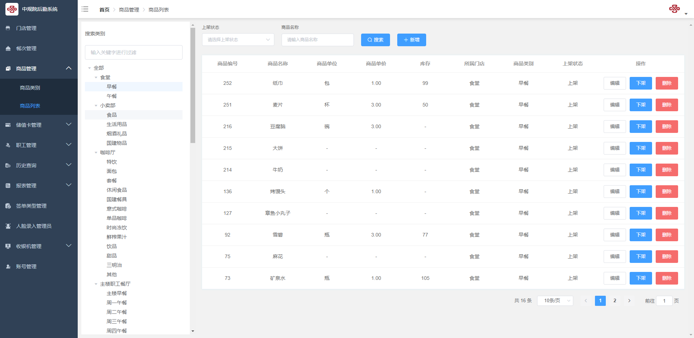
Task: Collapse the 小卖部 tree node arrow
Action: tap(96, 105)
